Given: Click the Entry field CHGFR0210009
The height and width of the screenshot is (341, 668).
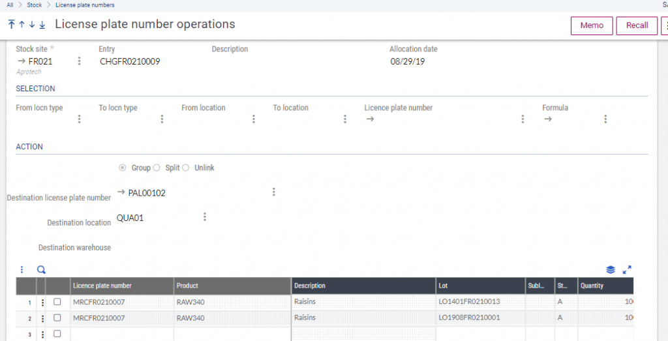Looking at the screenshot, I should (130, 61).
